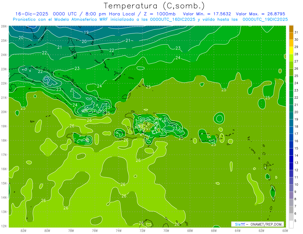The height and width of the screenshot is (234, 303).
Task: Click the blue 'SisTT' logo text
Action: tap(240, 224)
